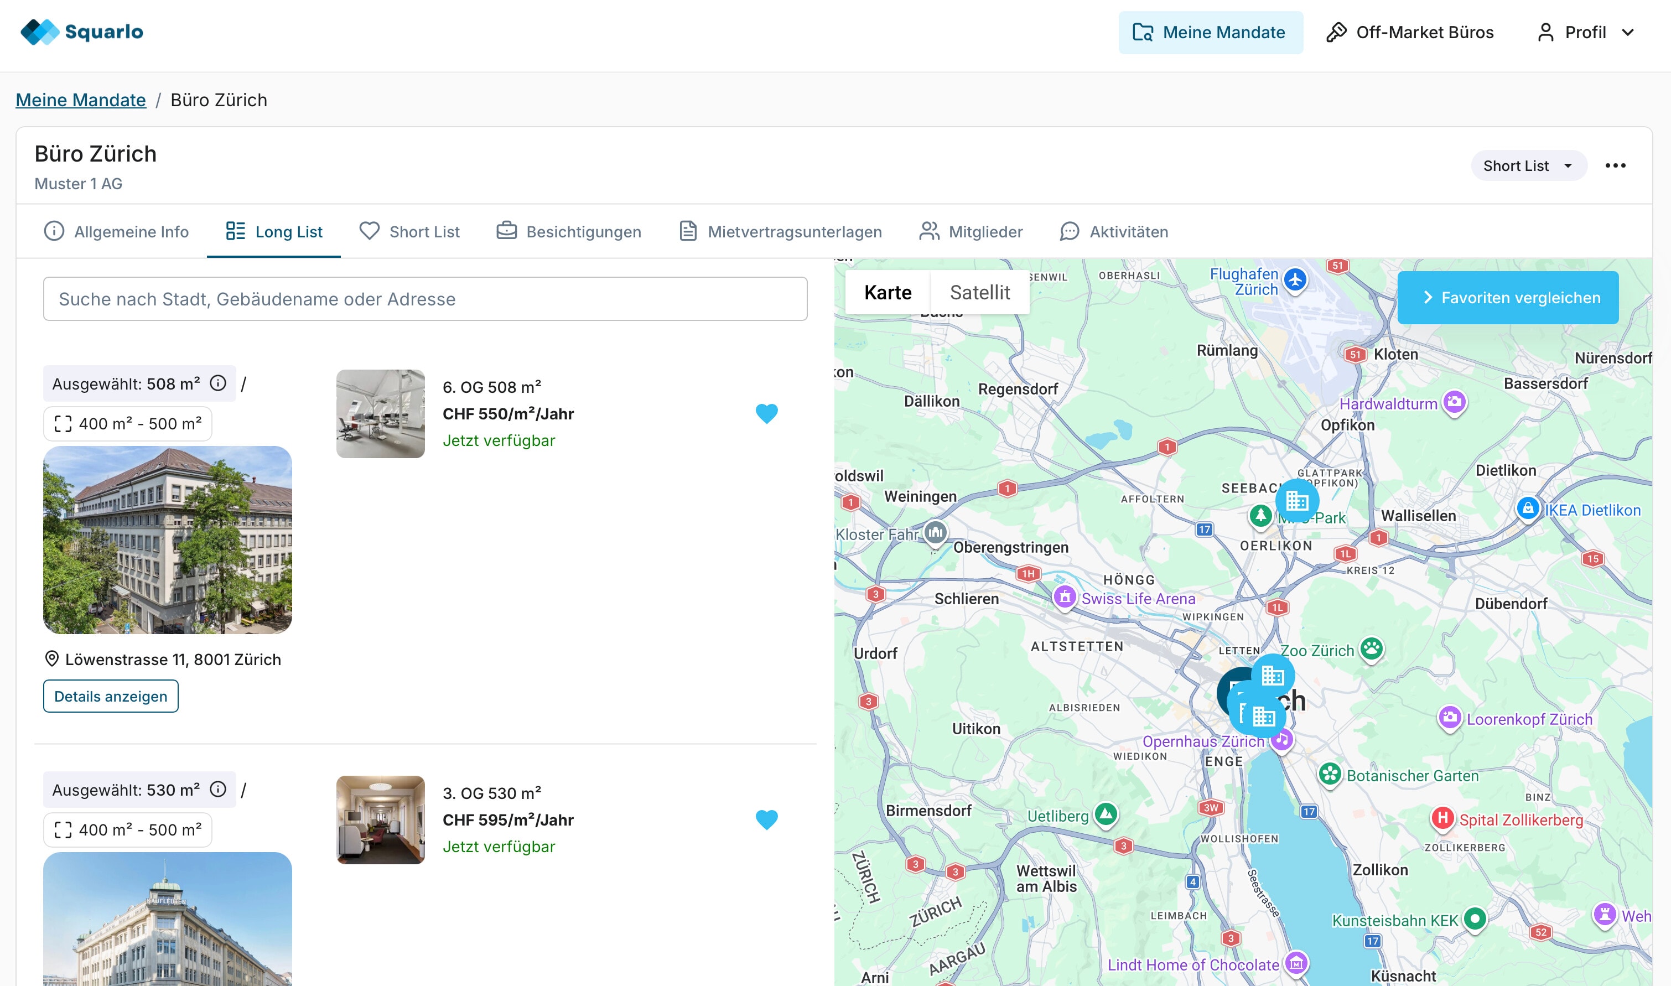Click info icon next to Ausgewählt: 508 m²
The width and height of the screenshot is (1671, 986).
tap(218, 383)
